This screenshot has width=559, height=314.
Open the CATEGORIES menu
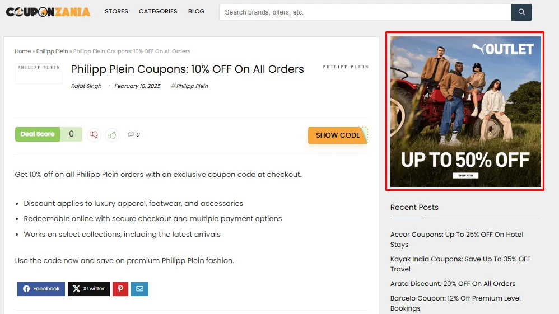pyautogui.click(x=158, y=11)
